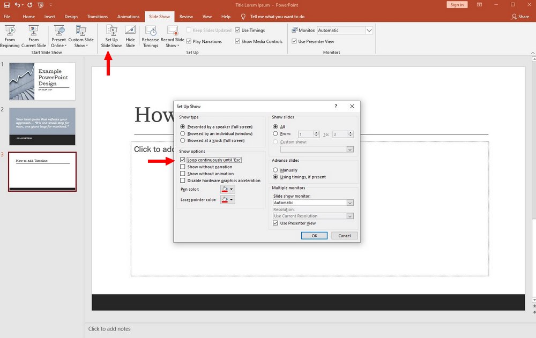Undo last action

[x=17, y=5]
